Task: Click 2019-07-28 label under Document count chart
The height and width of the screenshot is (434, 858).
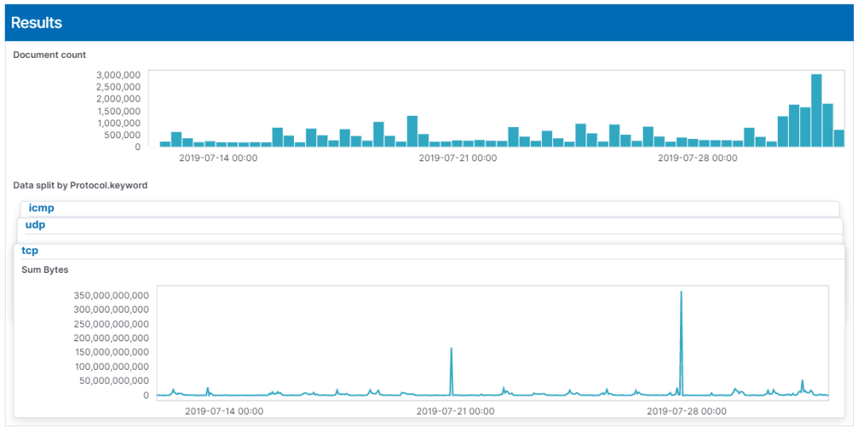Action: click(697, 158)
